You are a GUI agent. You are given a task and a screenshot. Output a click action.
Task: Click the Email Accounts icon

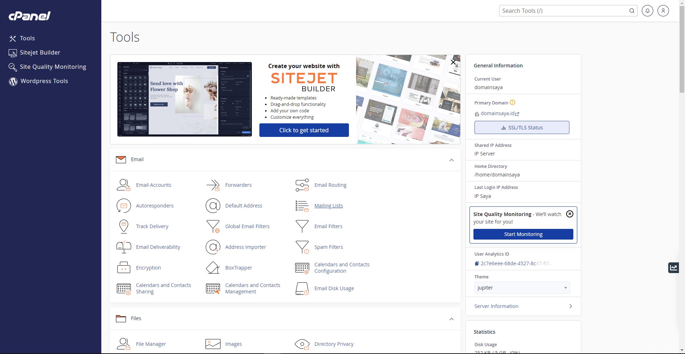pyautogui.click(x=123, y=185)
